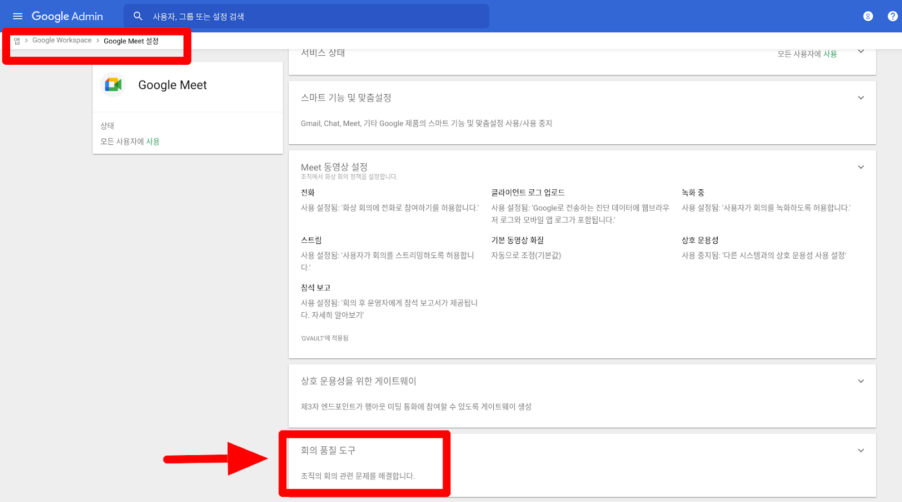Click the Google Meet 설정 breadcrumb
This screenshot has height=502, width=902.
tap(131, 41)
